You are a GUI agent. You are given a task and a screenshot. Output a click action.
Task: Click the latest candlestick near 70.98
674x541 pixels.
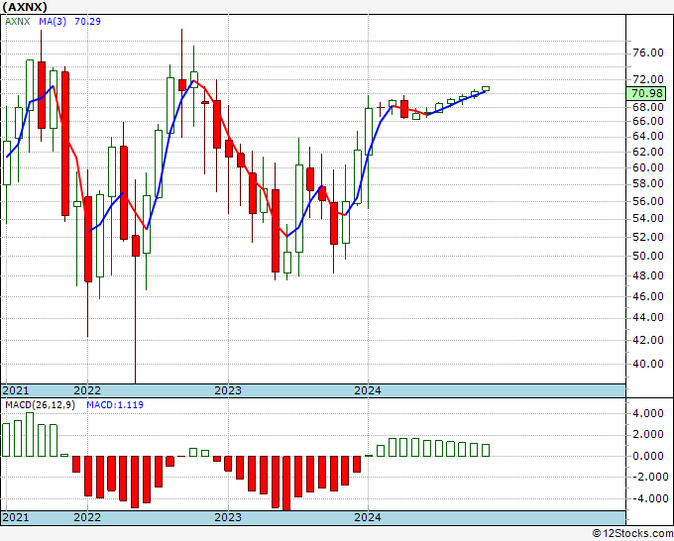click(x=486, y=89)
